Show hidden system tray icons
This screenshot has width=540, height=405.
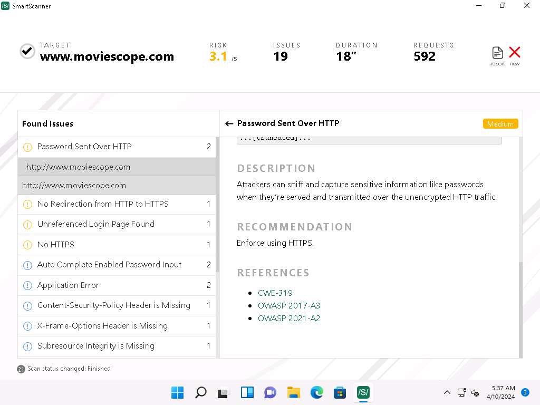[447, 392]
